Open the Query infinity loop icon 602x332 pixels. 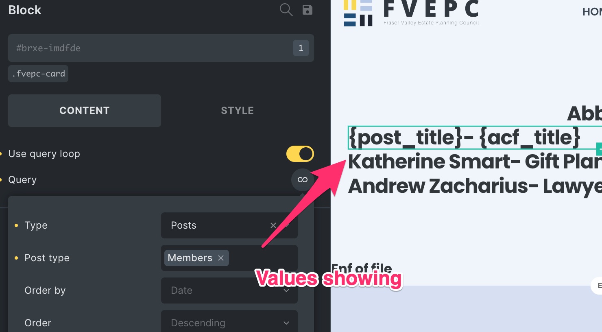pos(302,179)
